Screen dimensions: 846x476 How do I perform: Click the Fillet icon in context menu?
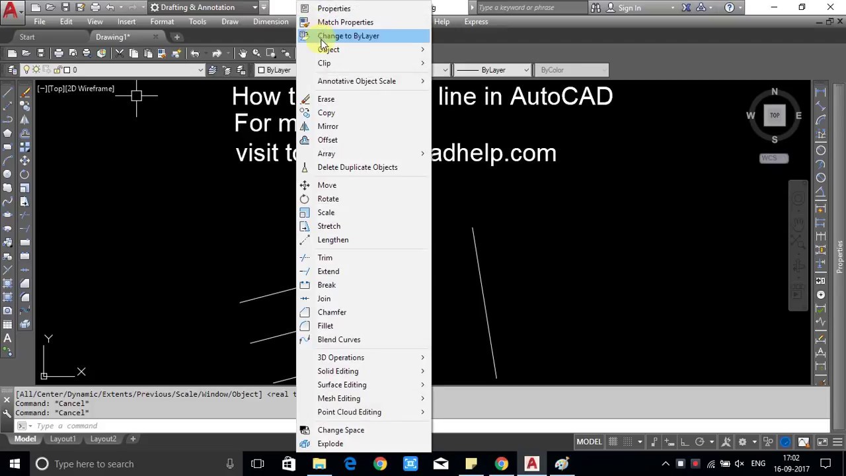coord(305,326)
